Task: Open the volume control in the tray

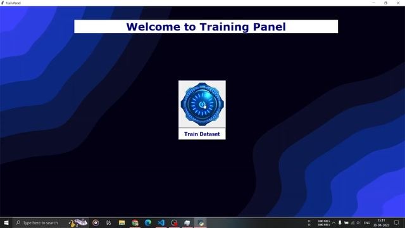Action: point(358,222)
